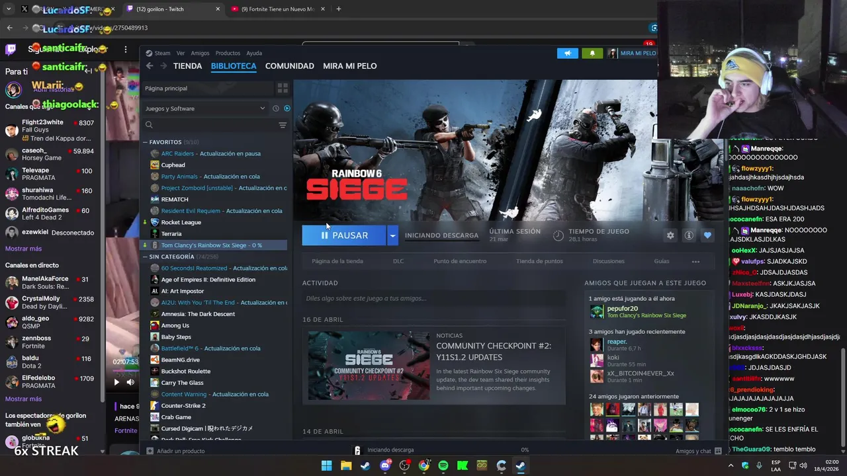Click the activity comment input box
This screenshot has height=476, width=847.
click(x=434, y=299)
